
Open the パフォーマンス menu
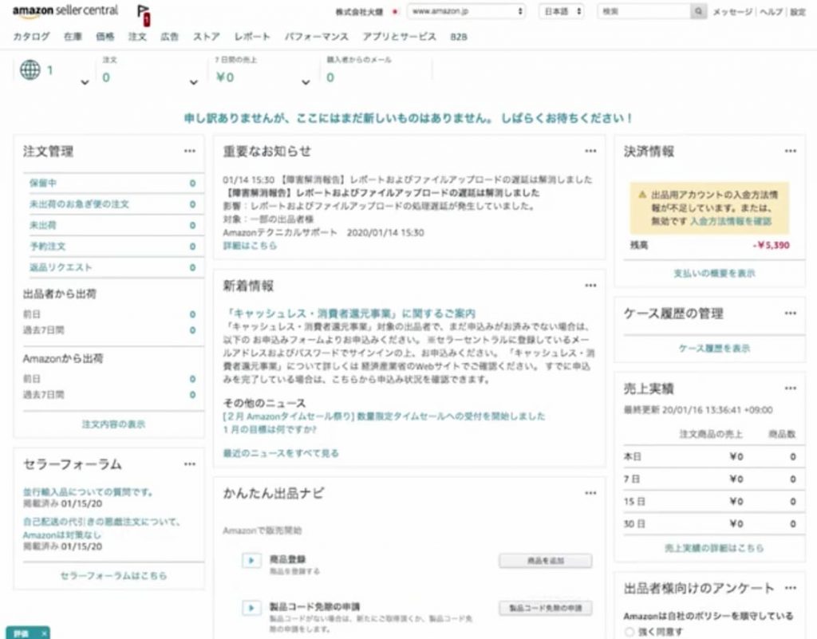tap(316, 37)
